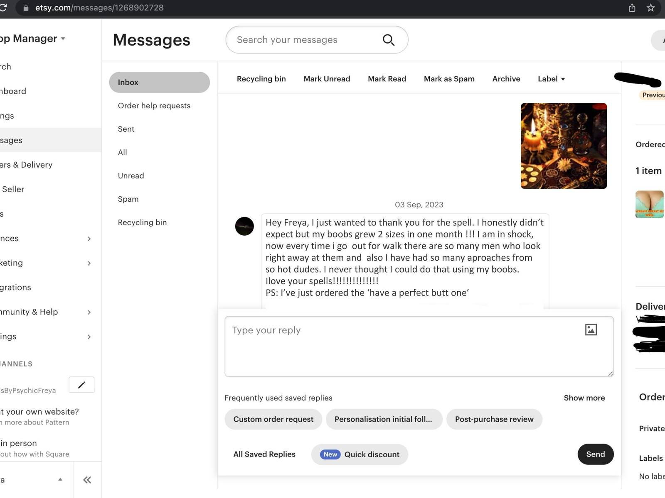Click the Quick discount button
The image size is (665, 498).
pyautogui.click(x=360, y=454)
